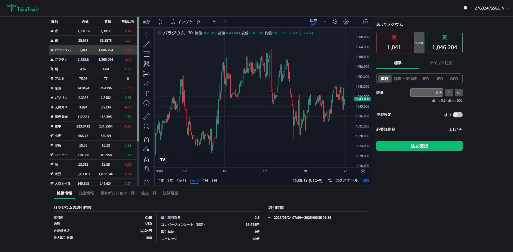This screenshot has width=513, height=252.
Task: Toggle ログスケール on the chart
Action: [x=346, y=180]
